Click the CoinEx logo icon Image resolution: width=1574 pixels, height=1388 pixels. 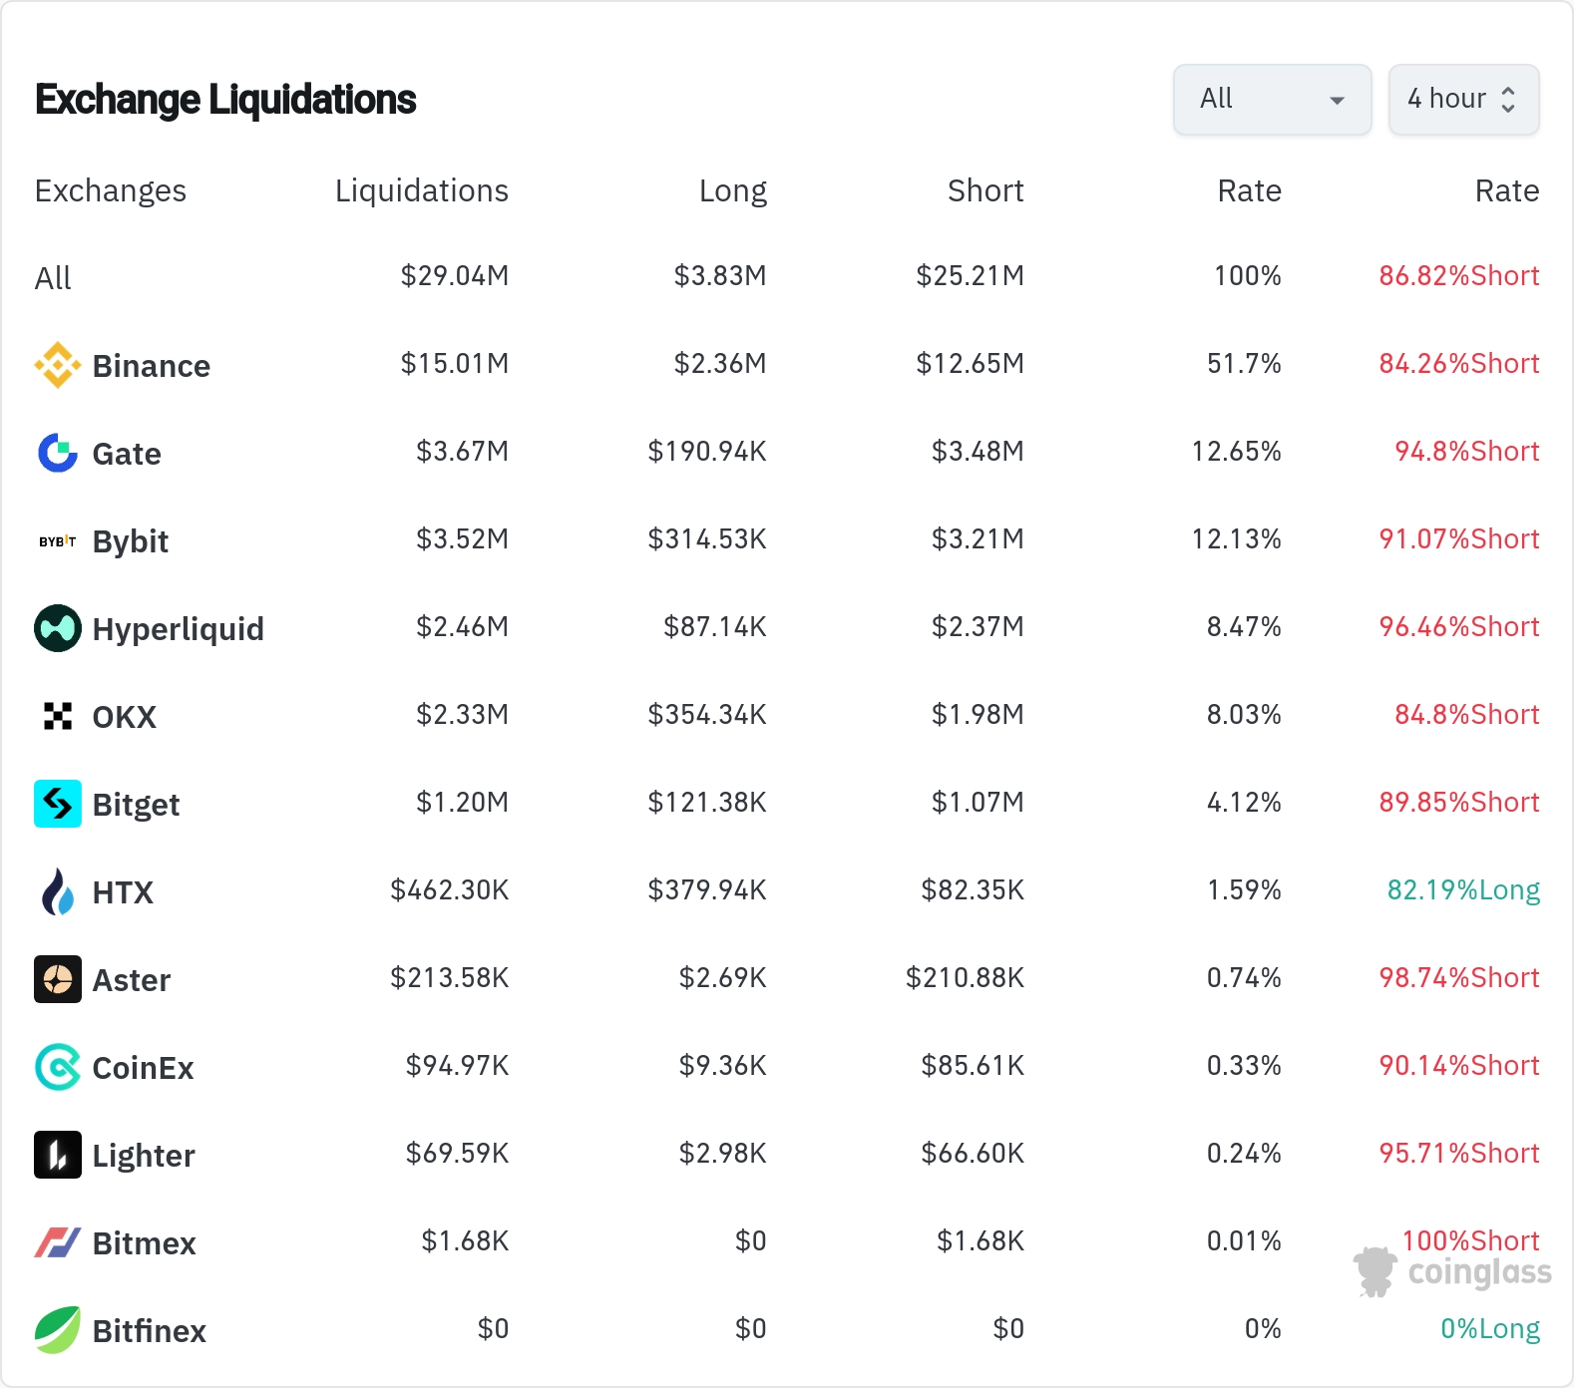pos(58,1067)
